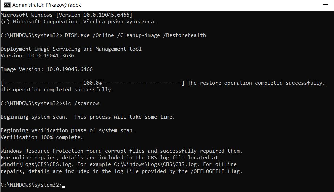
Task: Click 'The operation completed successfully.' line
Action: click(57, 90)
